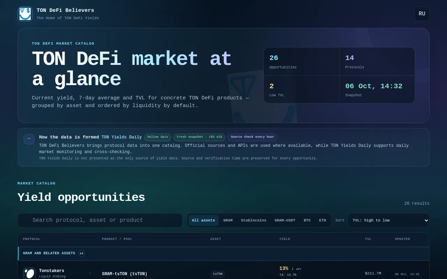Click the TON DeFi Believers logo icon
The height and width of the screenshot is (279, 447).
point(25,14)
